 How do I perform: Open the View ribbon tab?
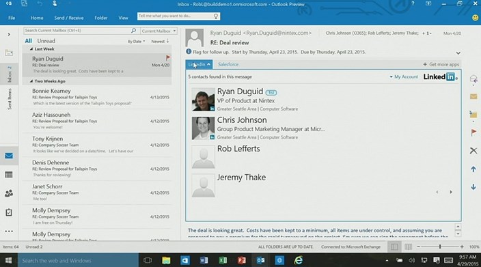[123, 18]
